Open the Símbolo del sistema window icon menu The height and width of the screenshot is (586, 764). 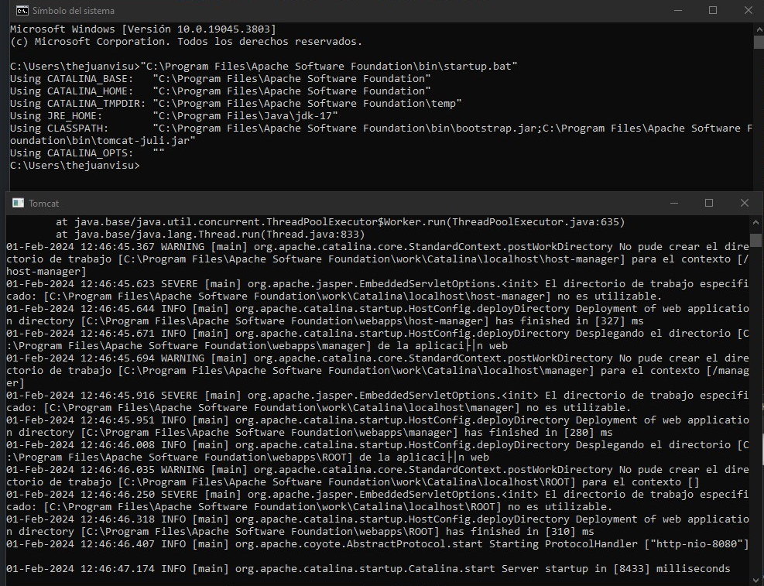click(22, 11)
